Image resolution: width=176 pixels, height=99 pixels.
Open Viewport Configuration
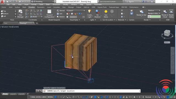tap(50, 13)
